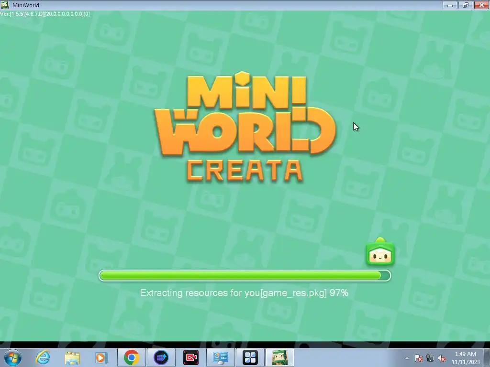Open the network status tray icon
The image size is (490, 367).
430,358
